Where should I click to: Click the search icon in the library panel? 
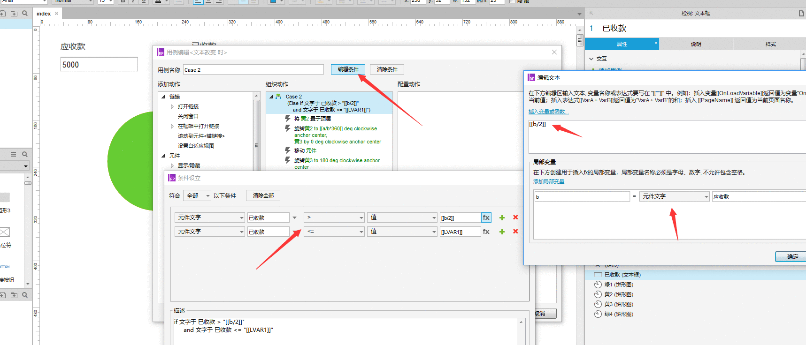tap(25, 154)
